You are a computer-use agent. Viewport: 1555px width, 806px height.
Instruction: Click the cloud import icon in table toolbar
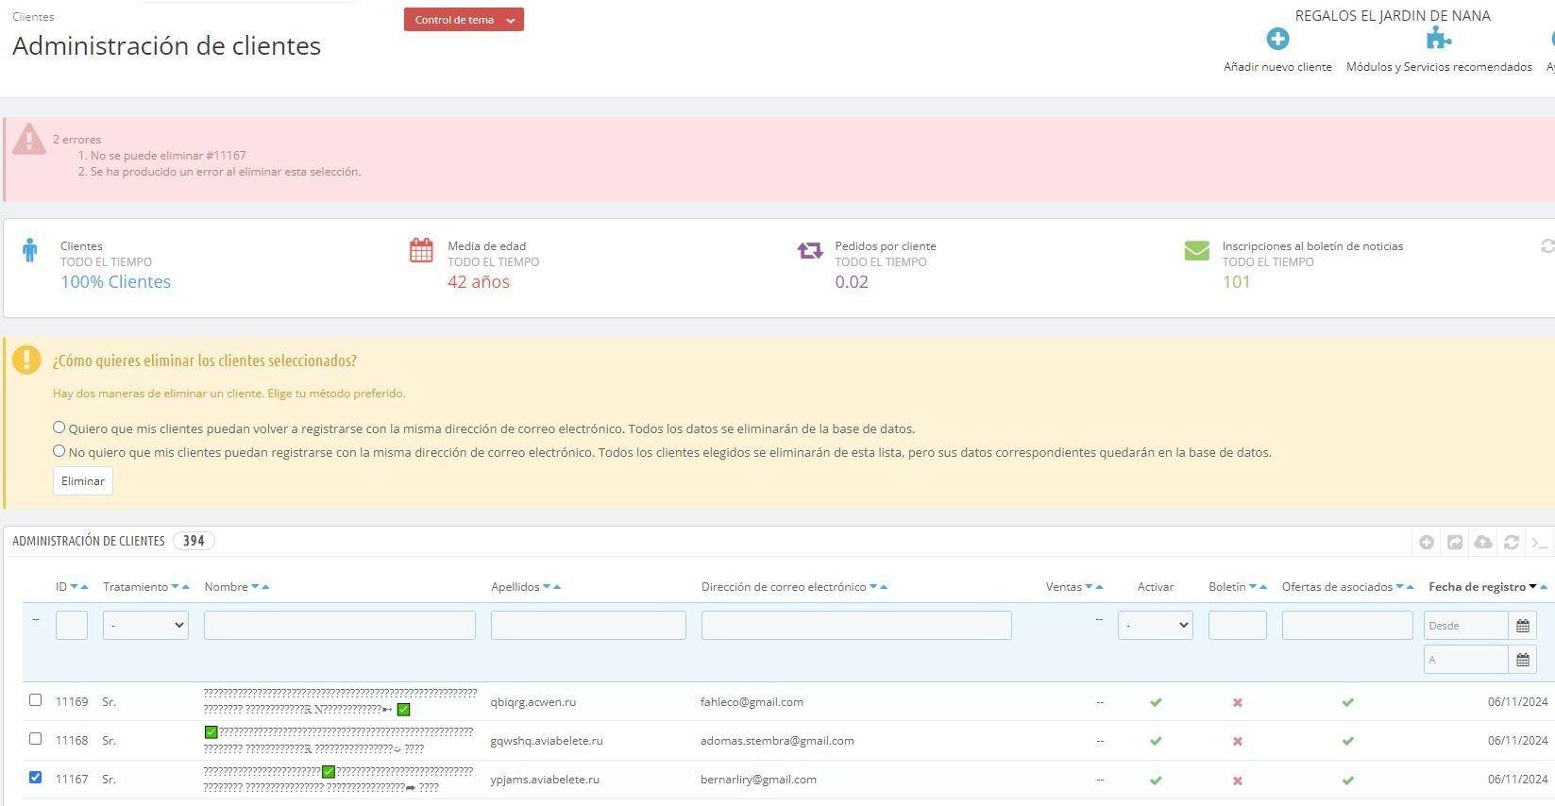pos(1483,542)
